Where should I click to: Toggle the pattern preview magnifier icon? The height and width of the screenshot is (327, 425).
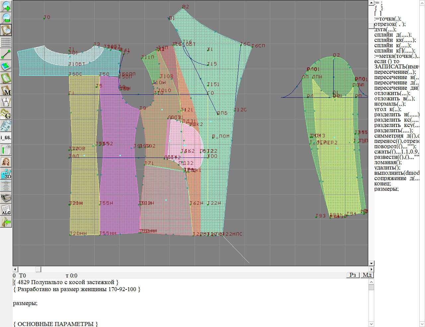click(6, 30)
